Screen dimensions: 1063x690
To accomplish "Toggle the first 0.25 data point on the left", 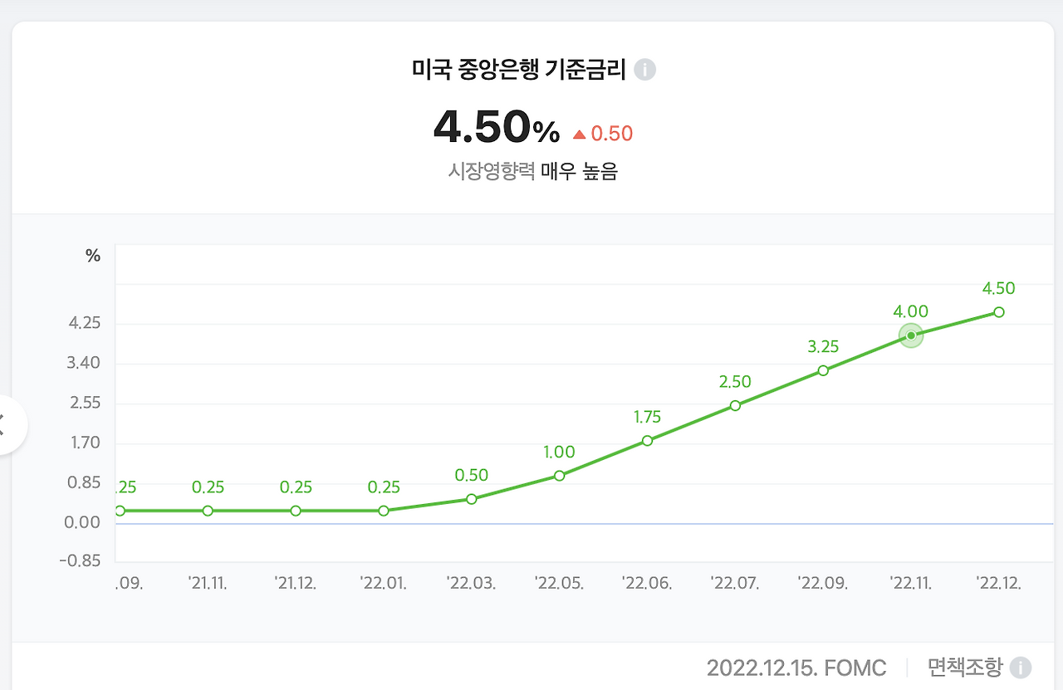I will tap(120, 511).
